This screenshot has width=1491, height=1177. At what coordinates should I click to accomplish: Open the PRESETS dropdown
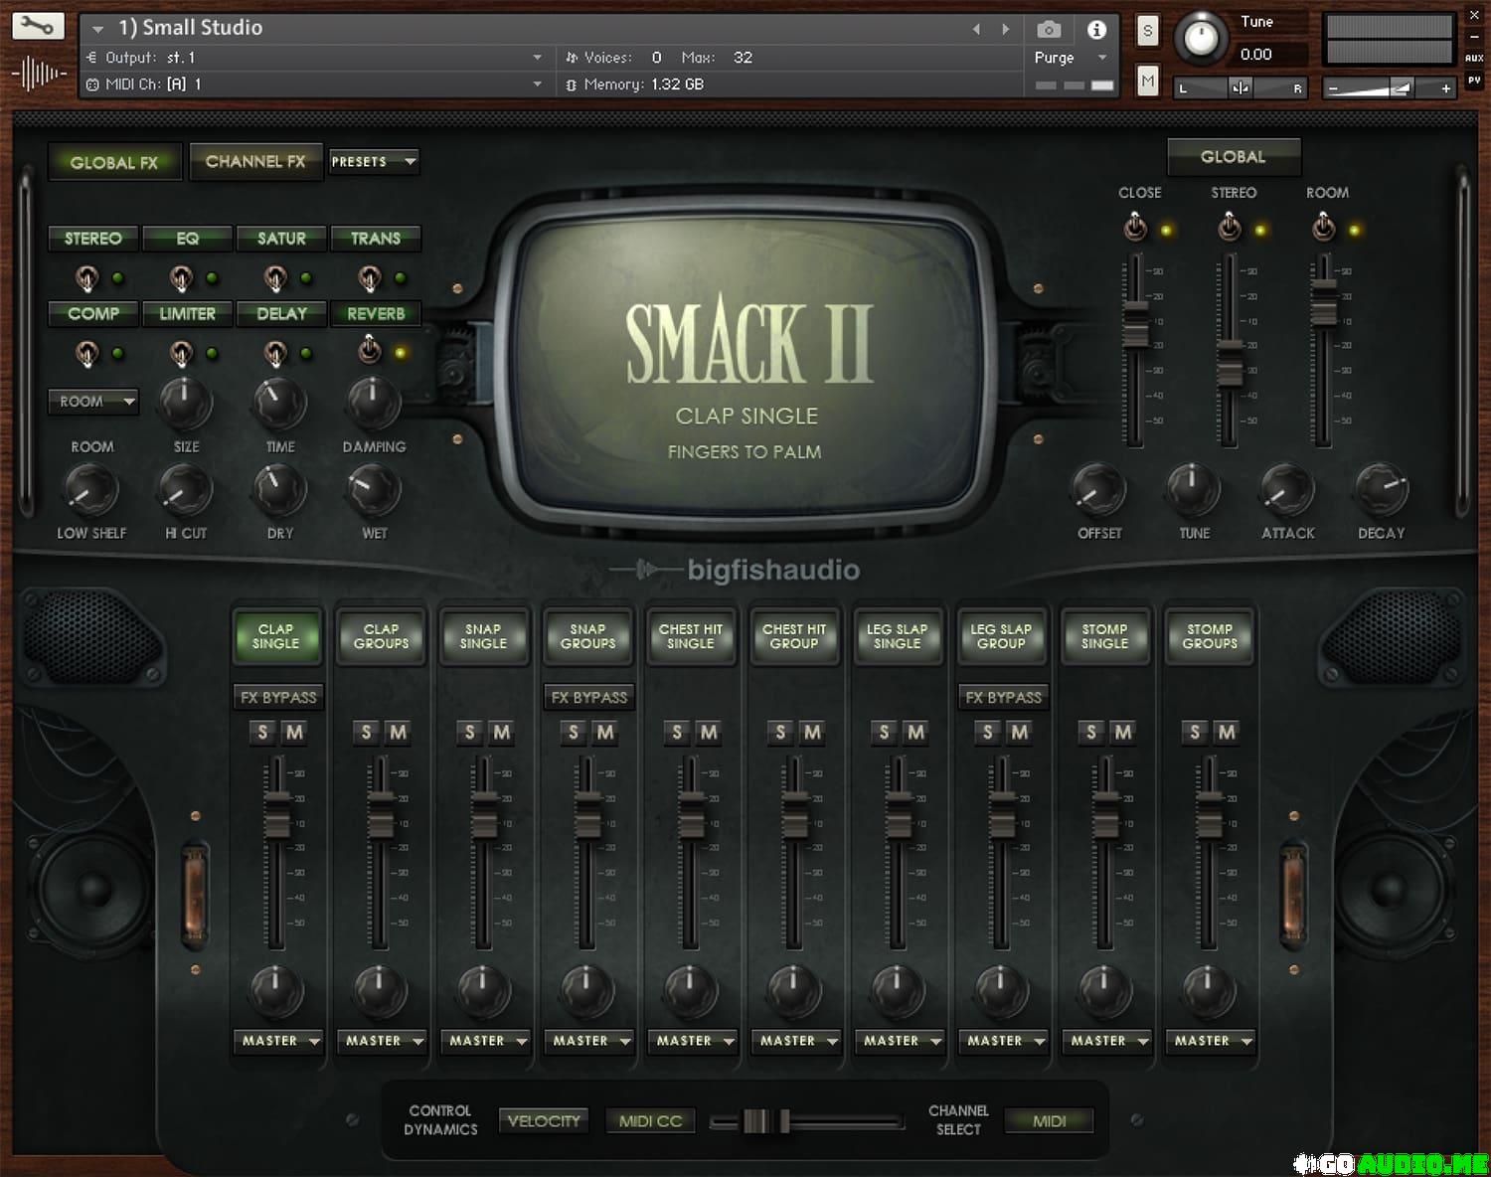(x=374, y=161)
